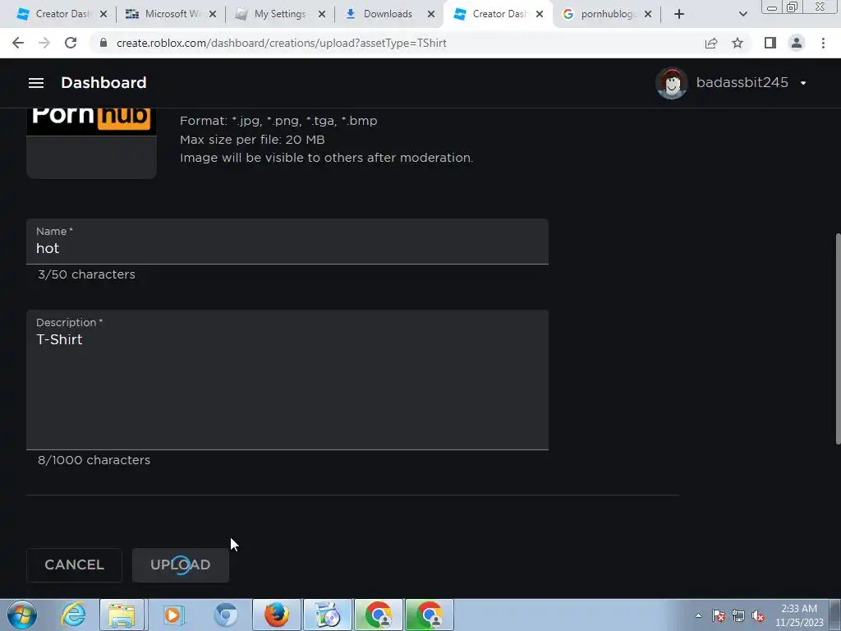
Task: Click the muted volume tray icon
Action: point(758,615)
